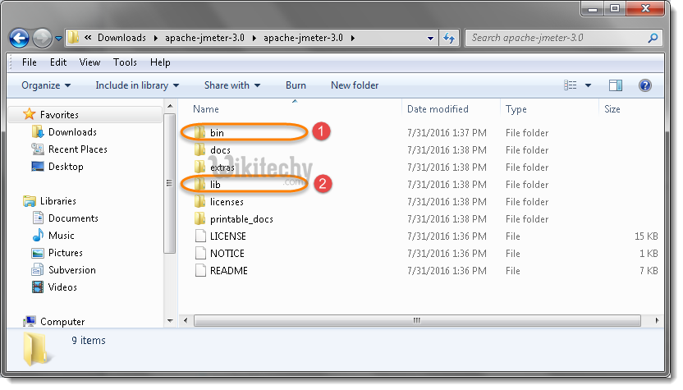Click the Help question mark icon
This screenshot has width=683, height=390.
point(644,85)
